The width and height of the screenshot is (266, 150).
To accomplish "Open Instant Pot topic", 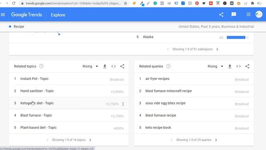I will click(x=34, y=79).
